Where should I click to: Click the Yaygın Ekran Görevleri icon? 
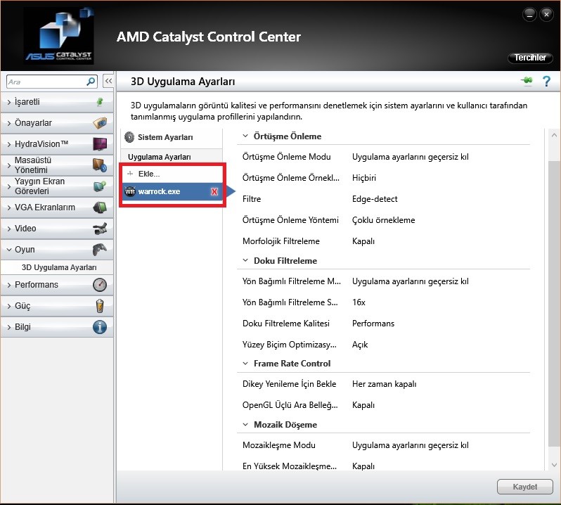(100, 186)
